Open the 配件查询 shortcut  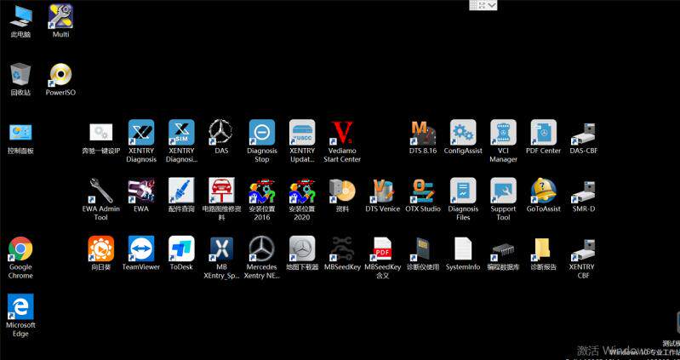pos(182,191)
